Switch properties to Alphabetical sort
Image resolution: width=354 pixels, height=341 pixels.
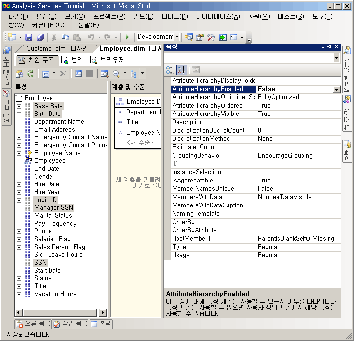[181, 70]
